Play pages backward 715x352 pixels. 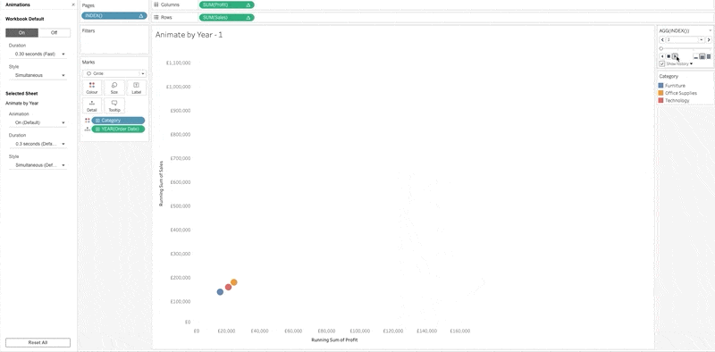click(662, 56)
